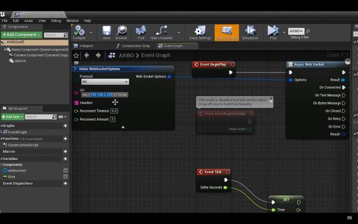Click the blueprint icon before AXIBO breadcrumb
The width and height of the screenshot is (358, 224).
point(112,56)
